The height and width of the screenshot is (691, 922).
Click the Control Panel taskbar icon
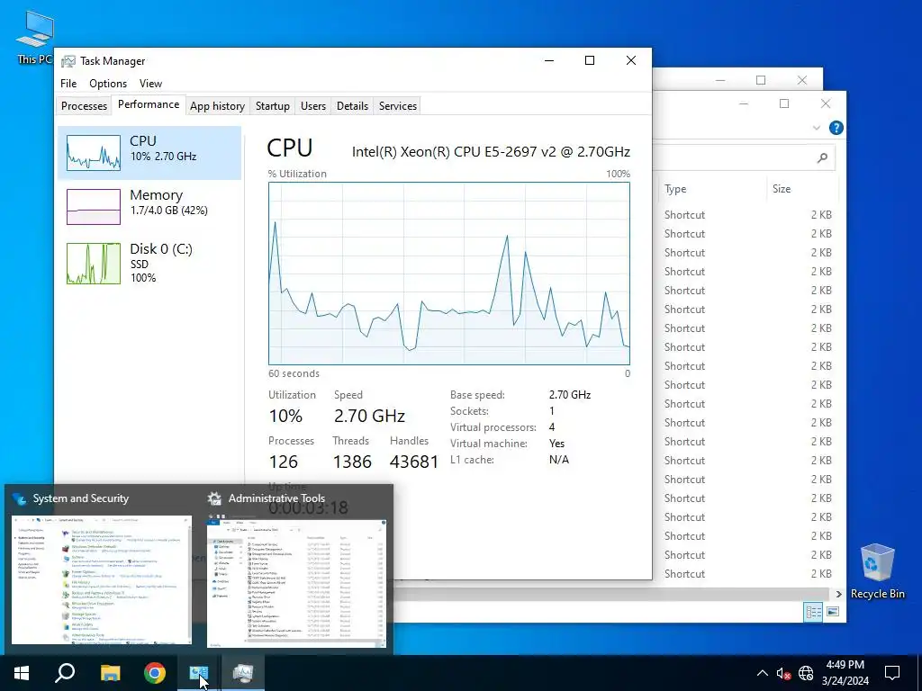[199, 673]
